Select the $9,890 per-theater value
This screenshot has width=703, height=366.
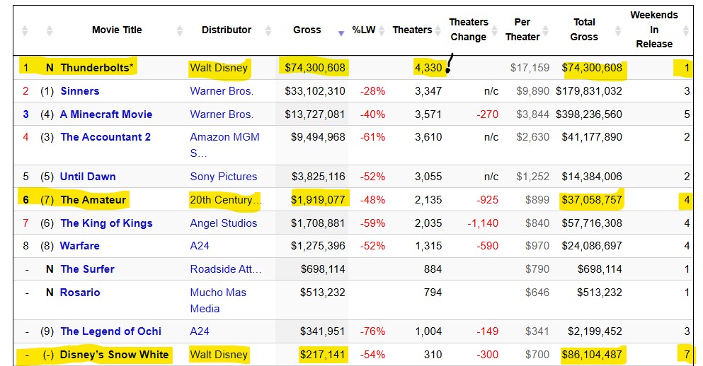point(532,91)
